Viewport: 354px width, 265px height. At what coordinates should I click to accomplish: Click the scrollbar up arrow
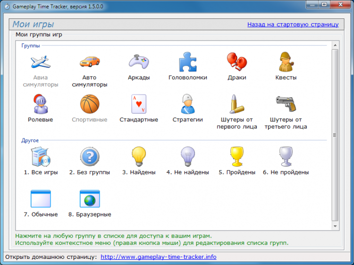coord(335,45)
